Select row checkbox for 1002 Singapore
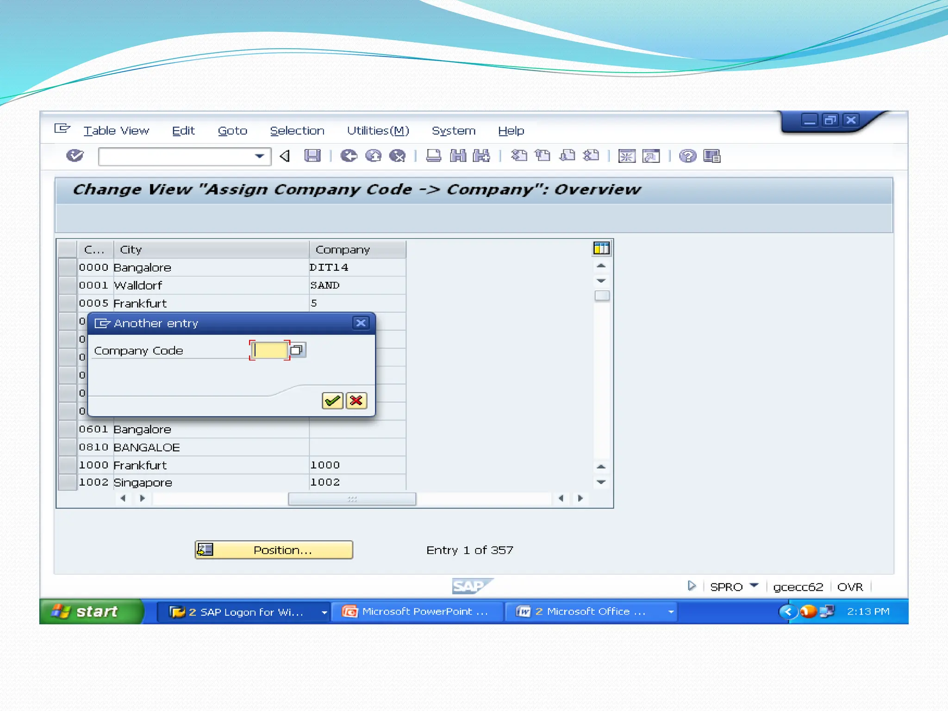This screenshot has height=711, width=948. tap(68, 482)
